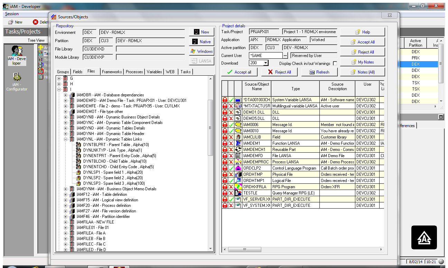
Task: Switch to the WEB tab
Action: pos(170,72)
